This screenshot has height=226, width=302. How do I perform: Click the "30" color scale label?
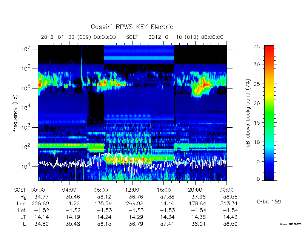click(x=257, y=64)
